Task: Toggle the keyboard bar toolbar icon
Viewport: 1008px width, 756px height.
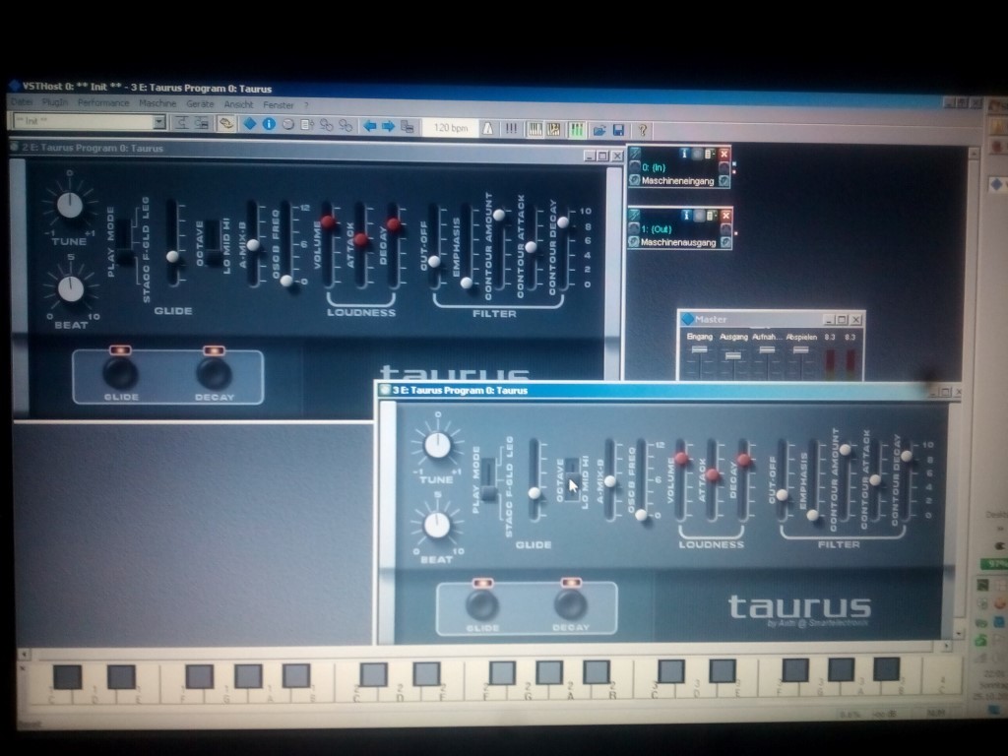Action: coord(535,129)
